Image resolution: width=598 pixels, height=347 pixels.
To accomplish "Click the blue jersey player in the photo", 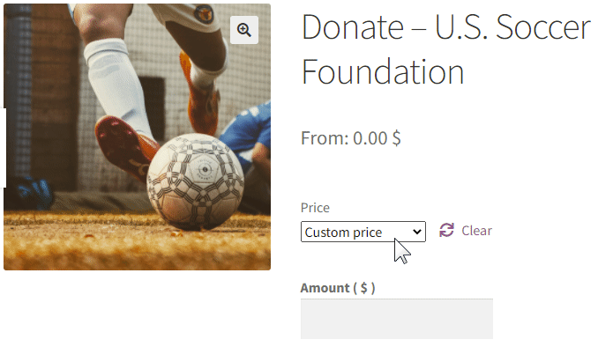I will (248, 131).
